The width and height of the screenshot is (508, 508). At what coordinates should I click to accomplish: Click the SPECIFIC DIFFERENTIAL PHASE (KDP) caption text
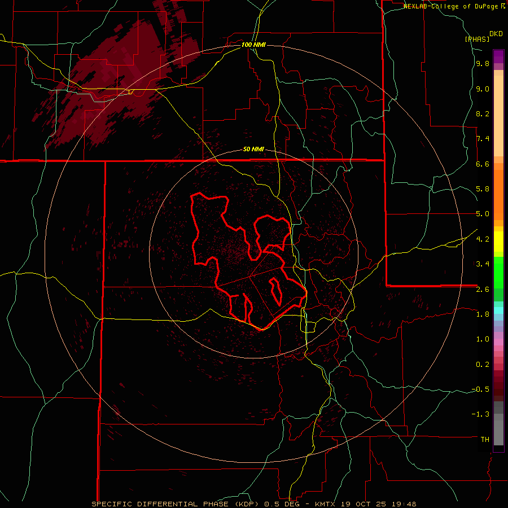(176, 504)
